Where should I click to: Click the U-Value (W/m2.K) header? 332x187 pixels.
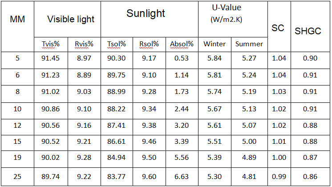(x=233, y=19)
